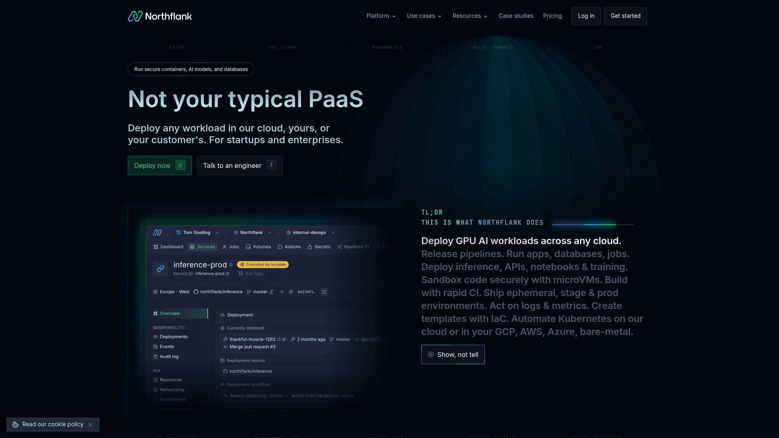The width and height of the screenshot is (779, 438).
Task: Open the commit external link icon near 6a13df1
Action: click(x=324, y=292)
